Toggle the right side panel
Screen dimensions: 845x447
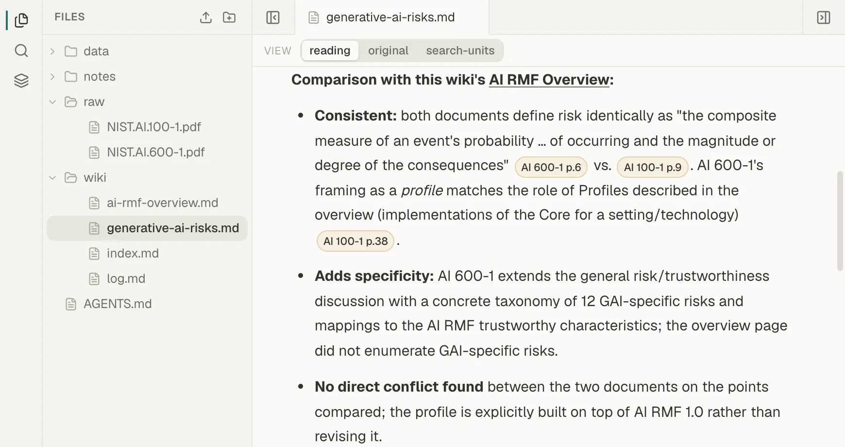824,17
